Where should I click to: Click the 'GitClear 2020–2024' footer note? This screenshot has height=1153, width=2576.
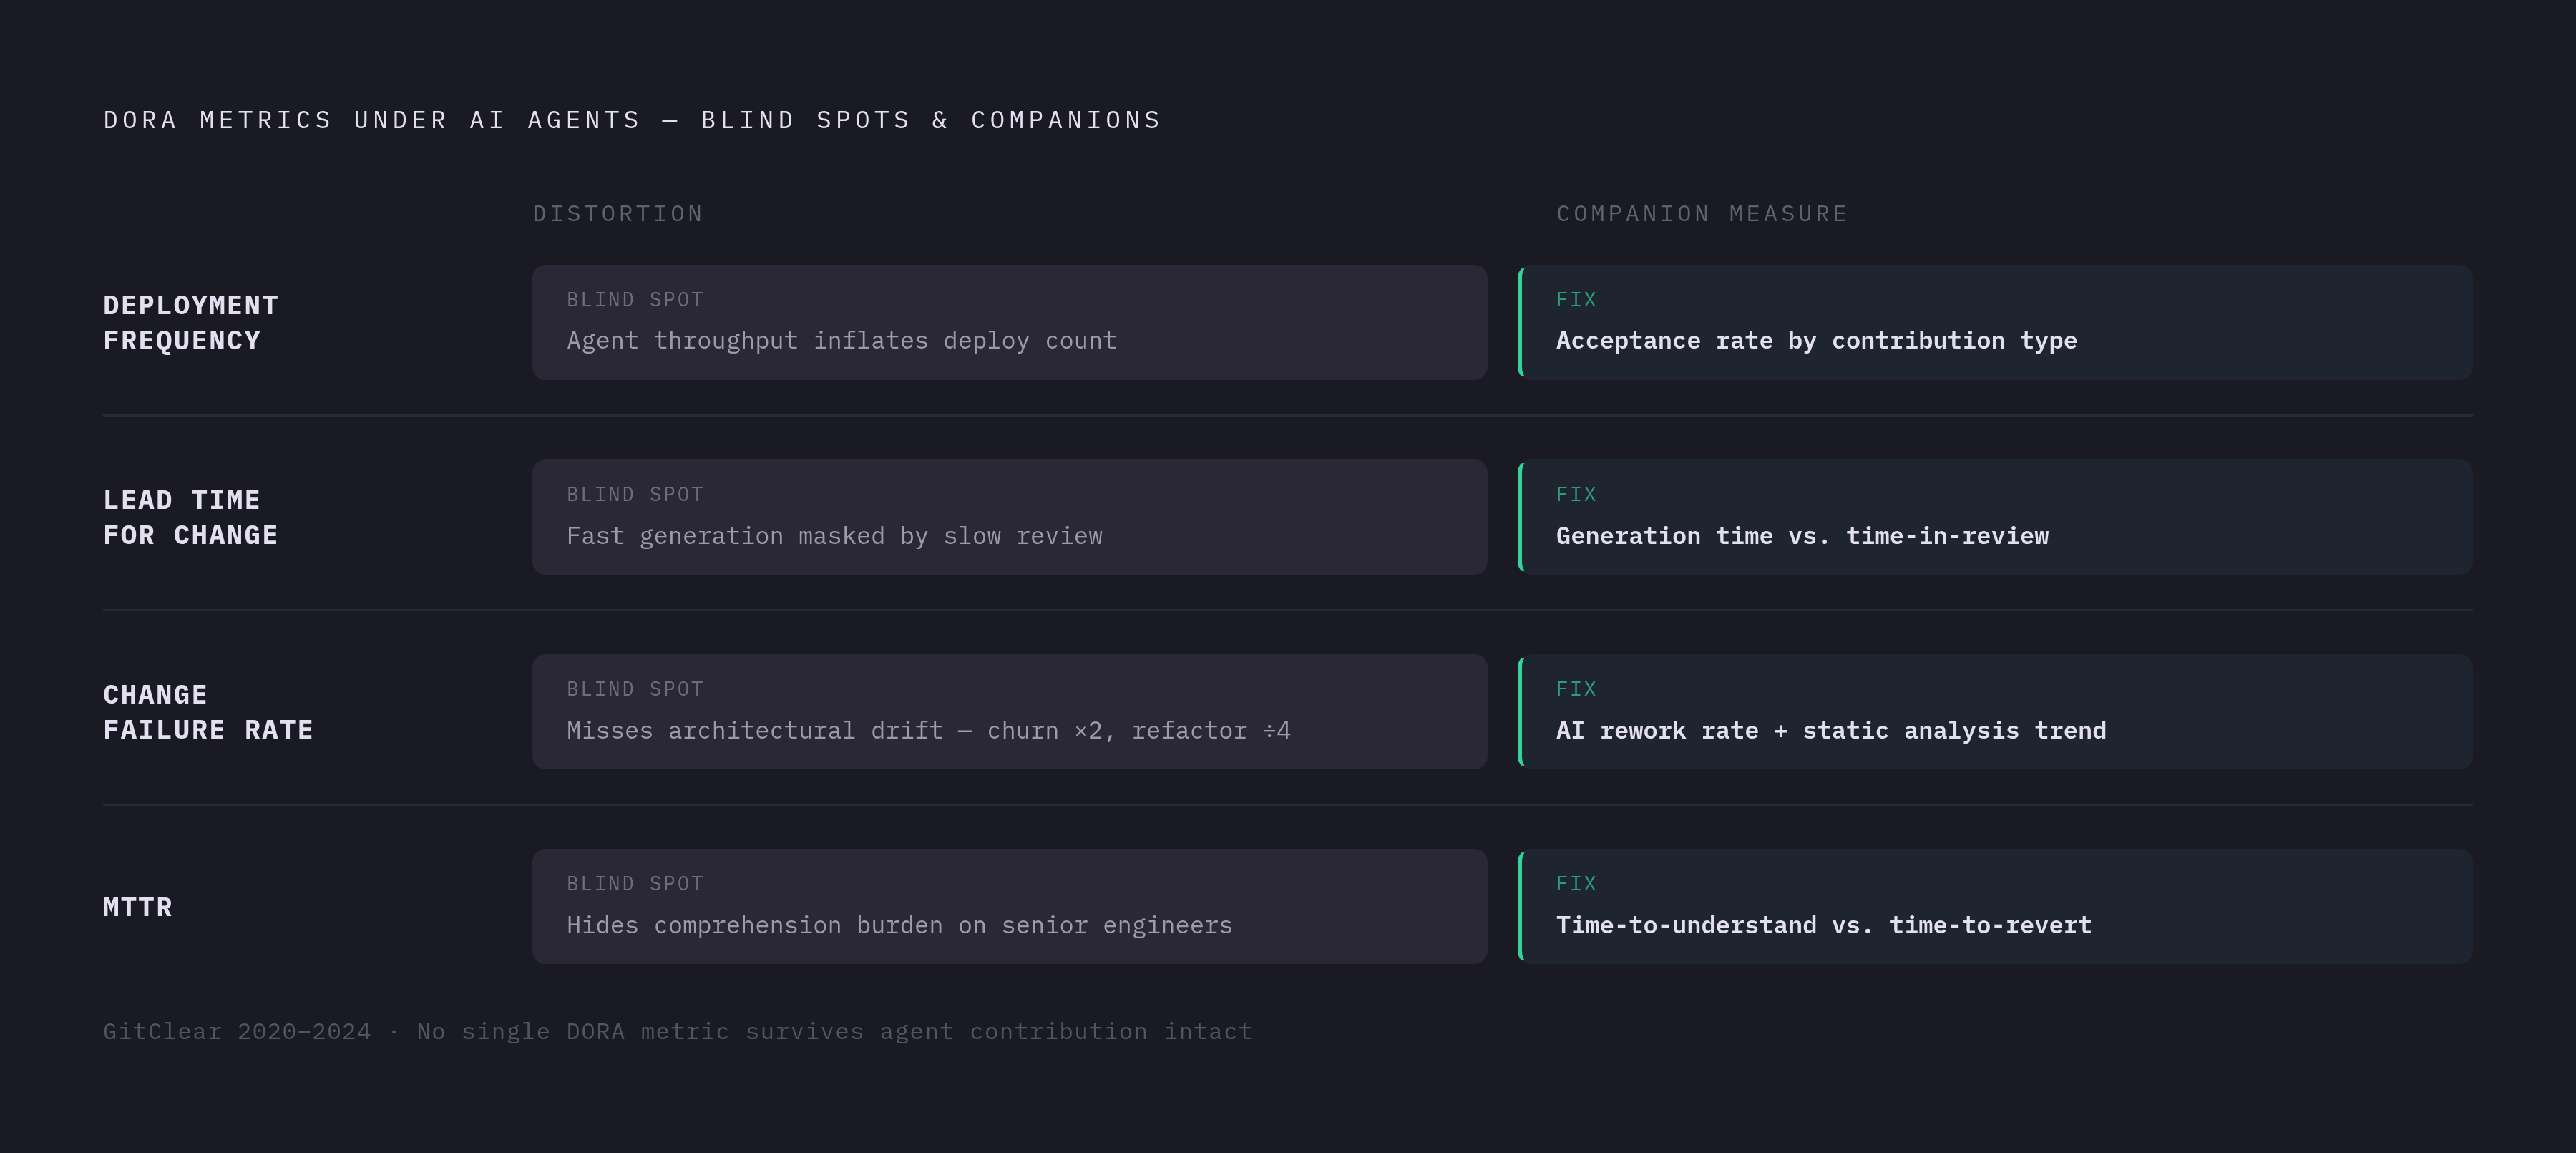[x=677, y=1032]
